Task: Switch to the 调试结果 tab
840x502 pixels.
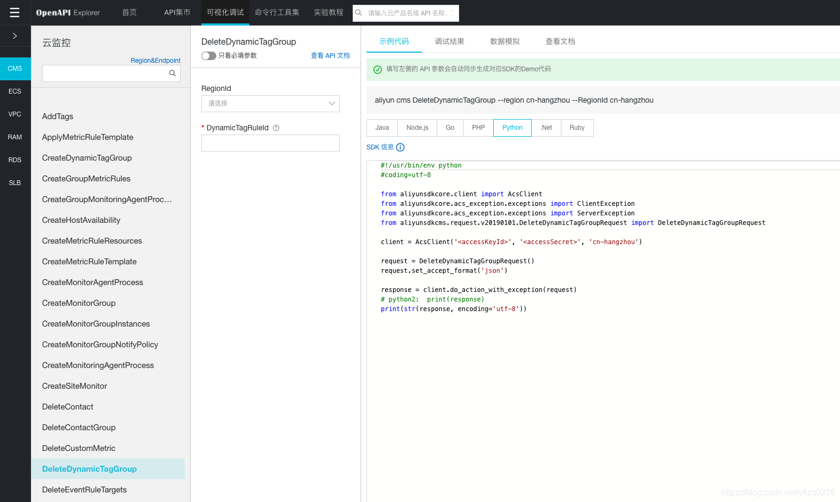Action: 450,41
